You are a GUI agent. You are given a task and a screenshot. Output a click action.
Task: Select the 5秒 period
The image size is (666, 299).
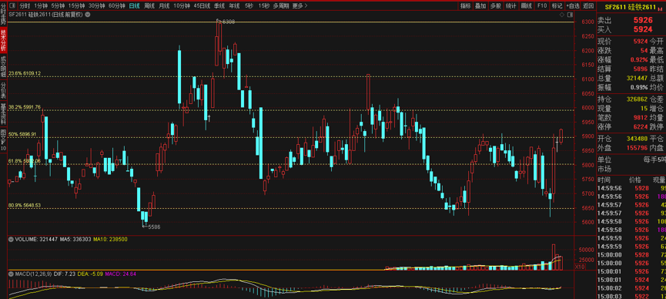click(249, 6)
